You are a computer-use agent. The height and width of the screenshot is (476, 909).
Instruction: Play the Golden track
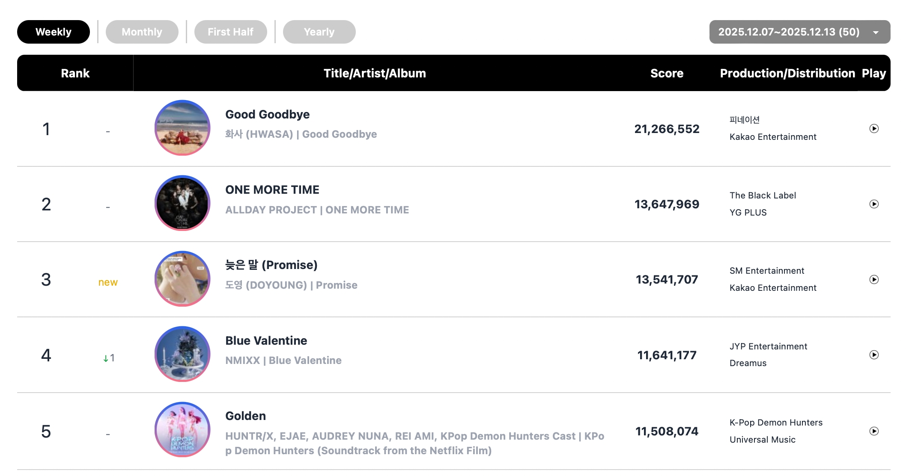click(874, 431)
